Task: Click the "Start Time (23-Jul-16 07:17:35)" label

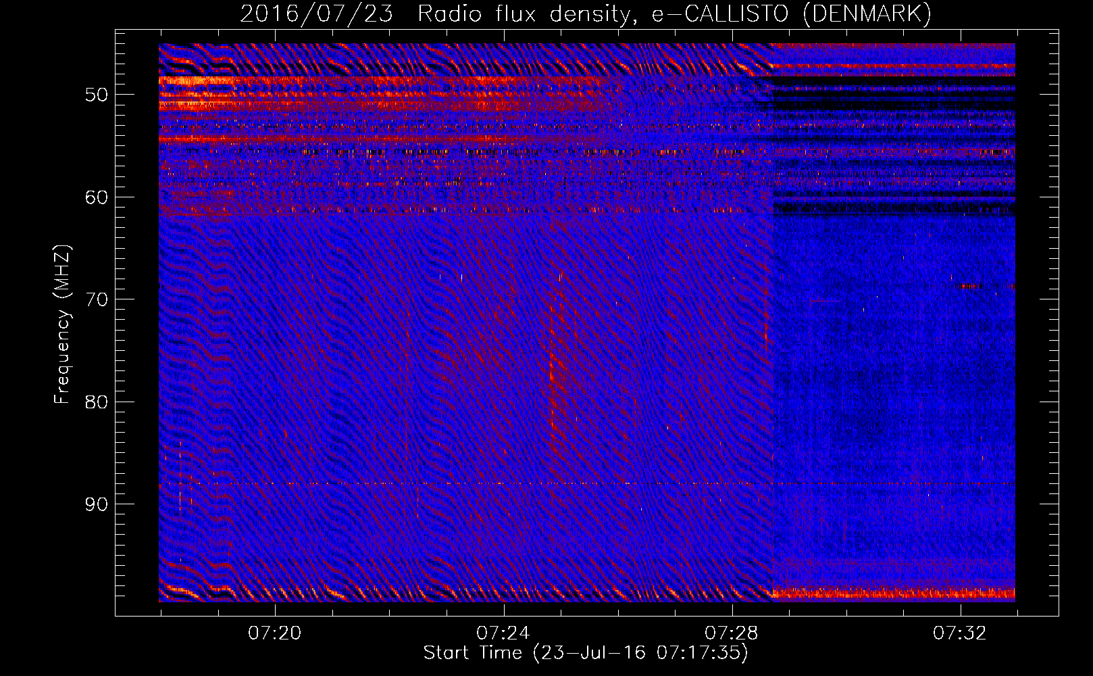Action: (586, 653)
